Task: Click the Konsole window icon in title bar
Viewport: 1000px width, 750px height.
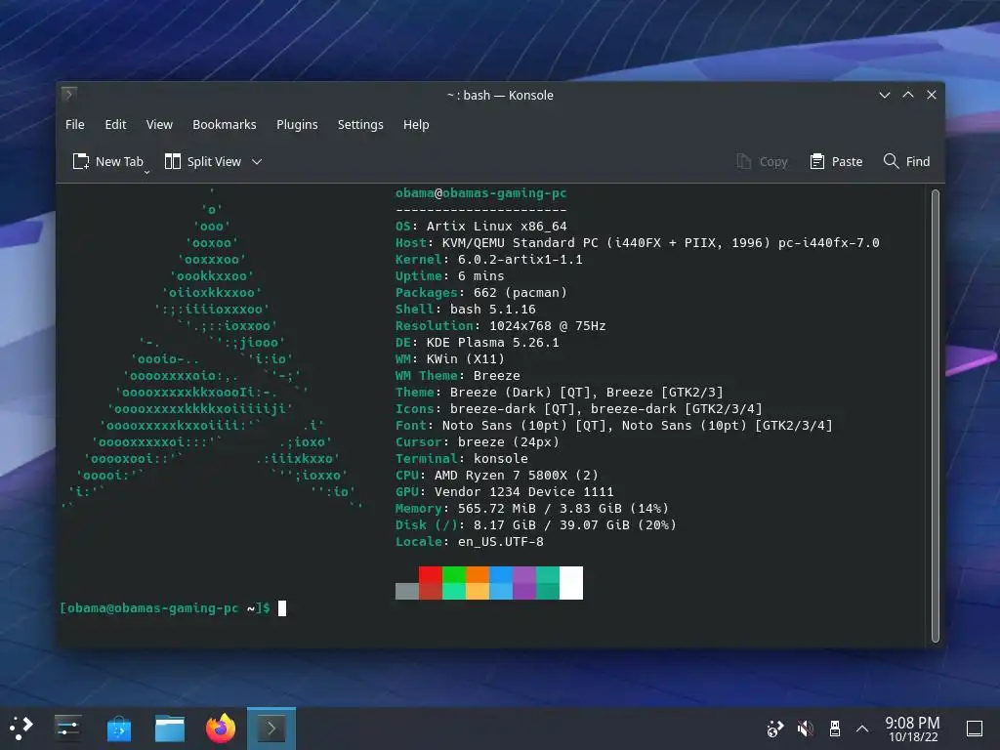Action: tap(69, 95)
